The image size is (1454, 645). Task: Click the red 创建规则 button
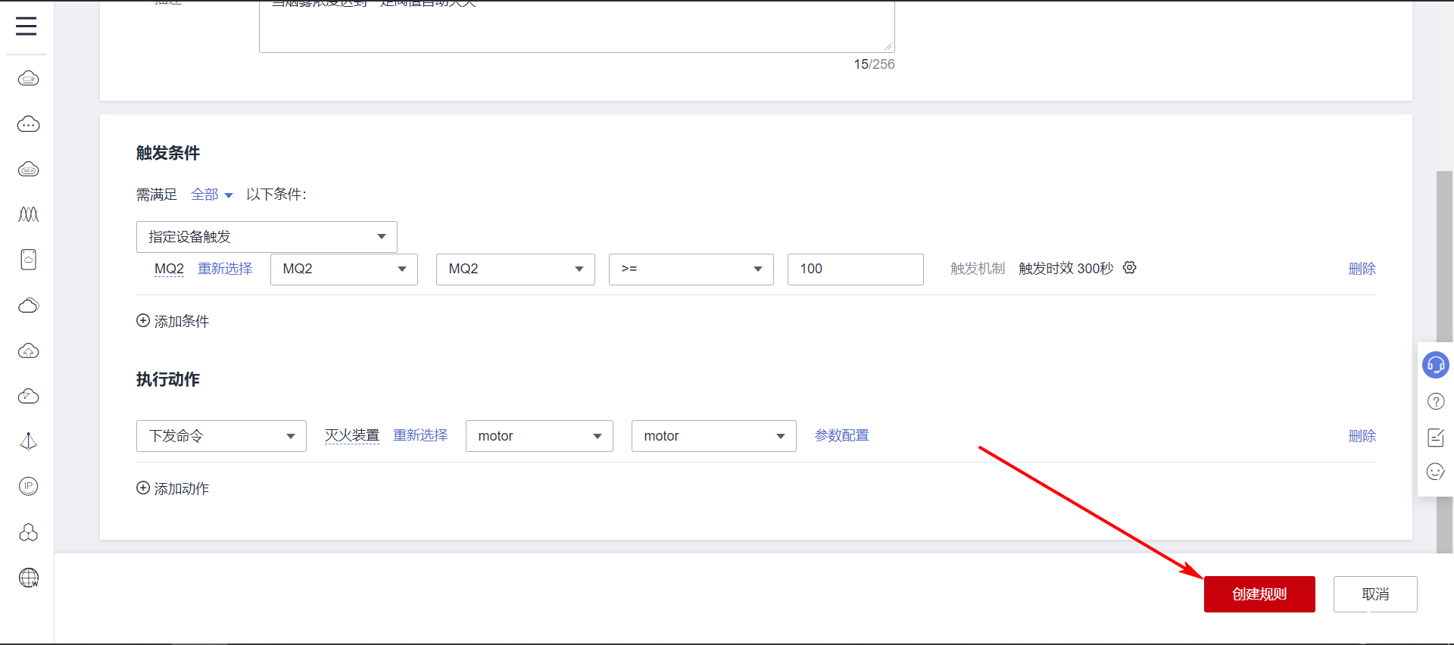(x=1259, y=594)
